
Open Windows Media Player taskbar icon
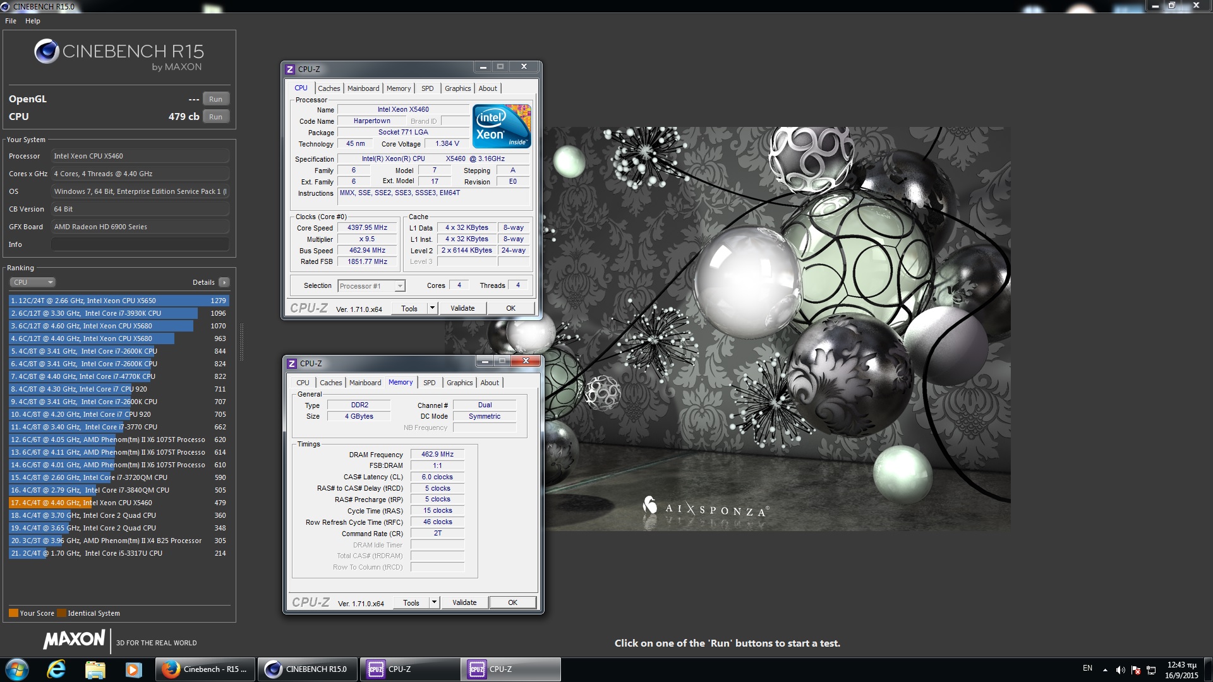133,669
